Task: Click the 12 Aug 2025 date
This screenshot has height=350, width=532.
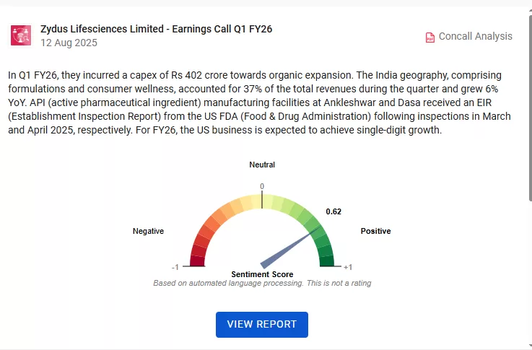Action: point(69,43)
